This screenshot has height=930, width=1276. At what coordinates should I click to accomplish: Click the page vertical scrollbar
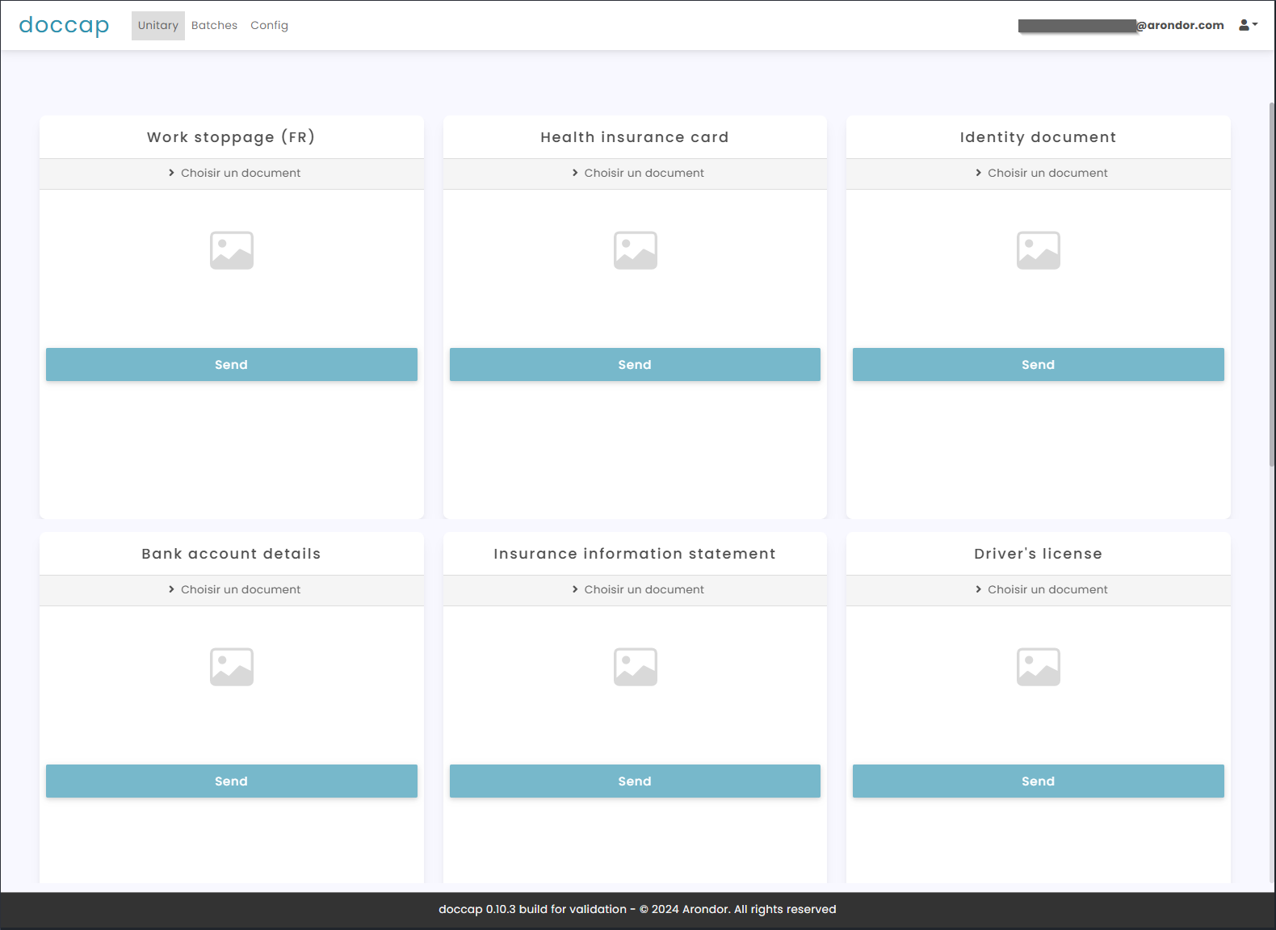[1271, 283]
